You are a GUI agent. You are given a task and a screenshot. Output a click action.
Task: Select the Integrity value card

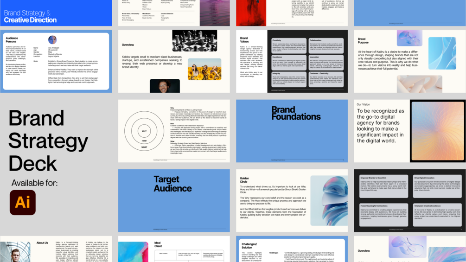289,79
